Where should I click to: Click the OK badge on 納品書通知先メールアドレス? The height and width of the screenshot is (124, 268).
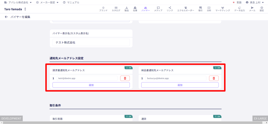tap(217, 68)
